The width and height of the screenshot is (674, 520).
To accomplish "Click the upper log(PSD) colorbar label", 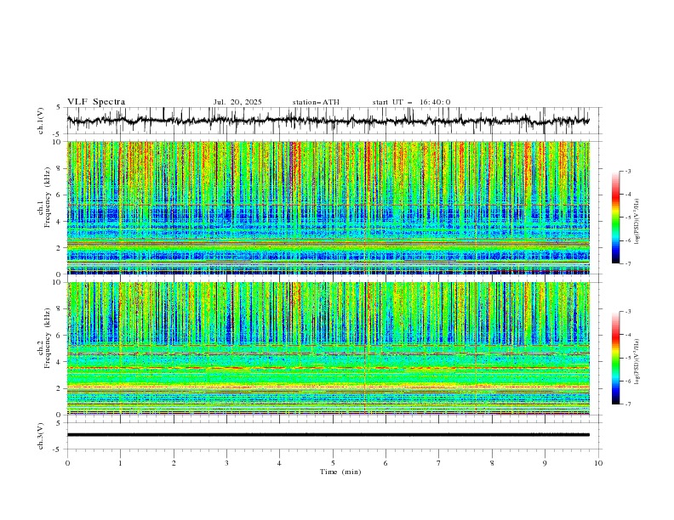I will pyautogui.click(x=638, y=222).
